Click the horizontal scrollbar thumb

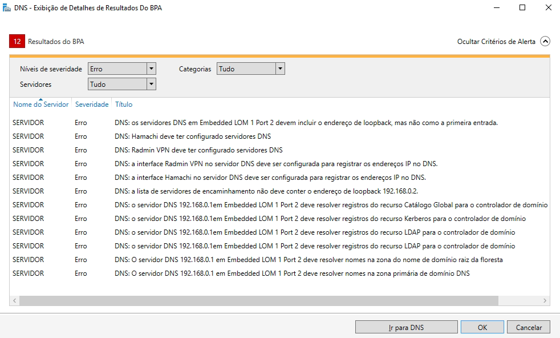pos(258,300)
